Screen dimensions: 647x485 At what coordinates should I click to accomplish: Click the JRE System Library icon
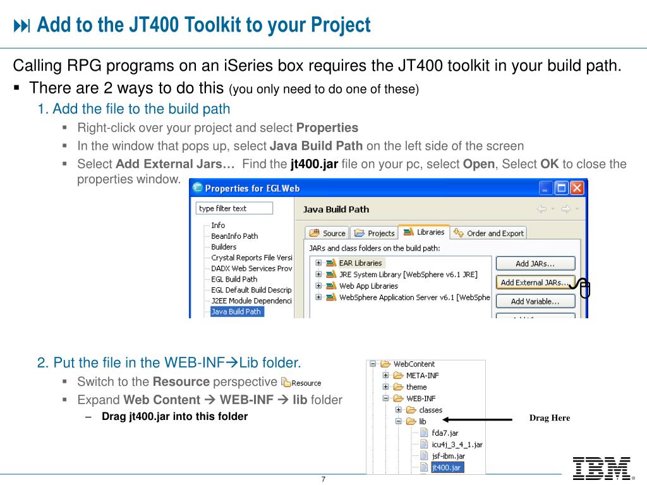click(331, 274)
